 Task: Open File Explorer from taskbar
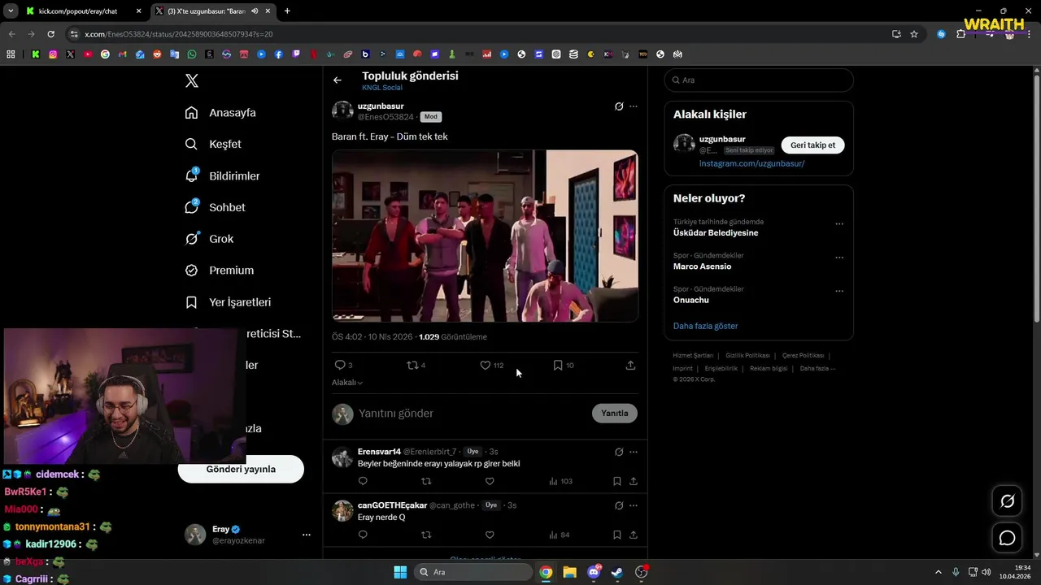click(569, 572)
